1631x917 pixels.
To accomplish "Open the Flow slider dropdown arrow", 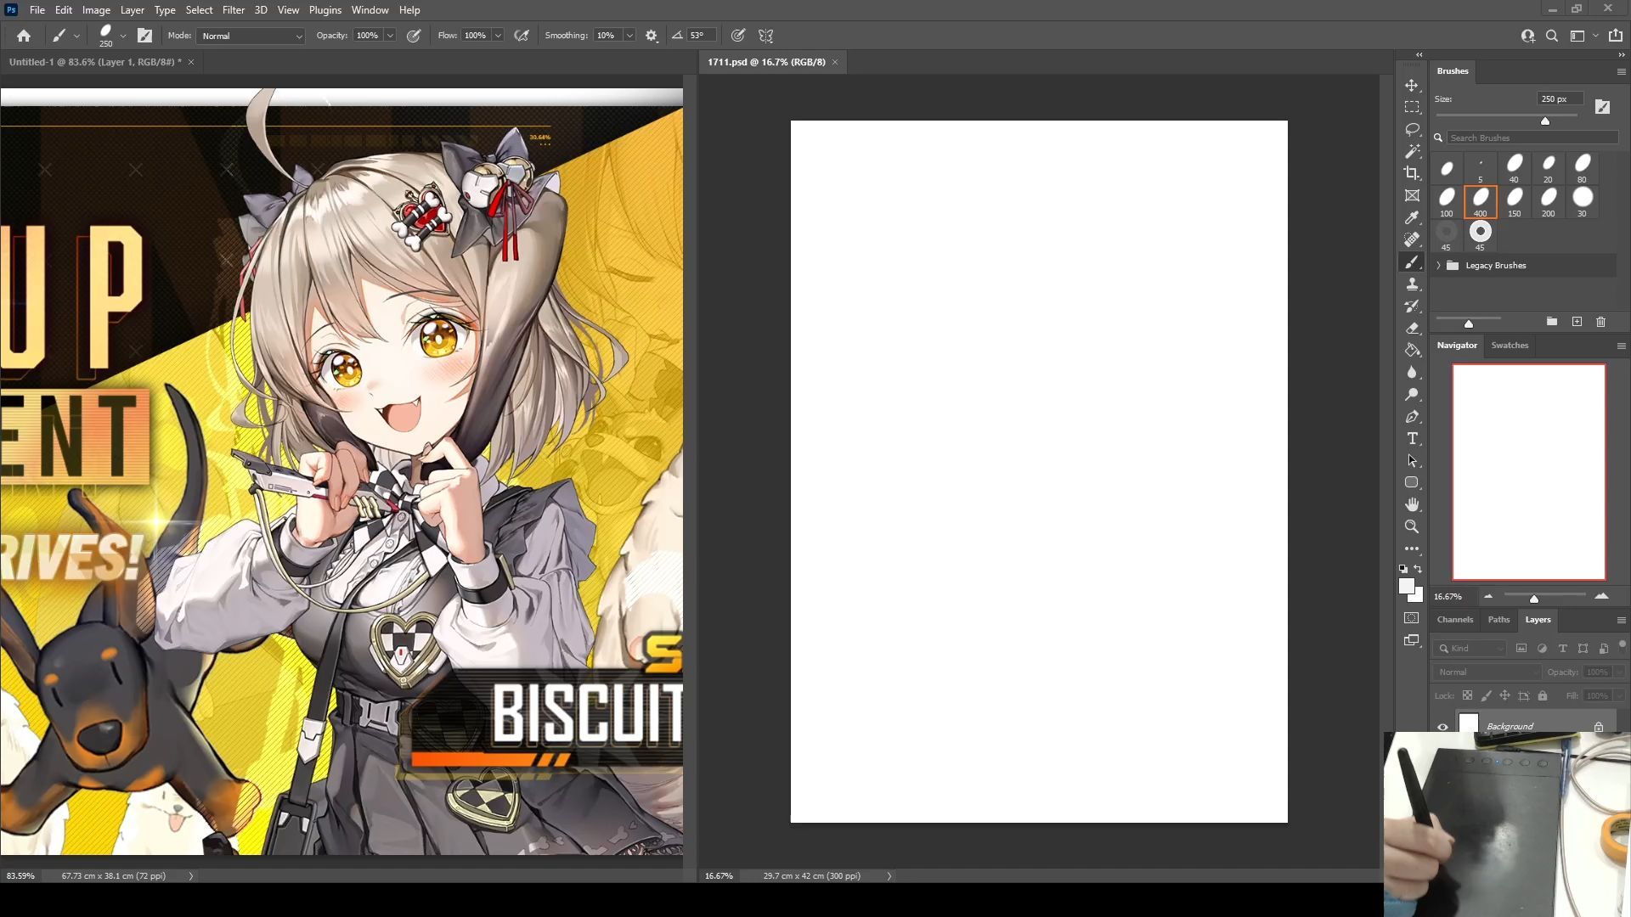I will [498, 36].
